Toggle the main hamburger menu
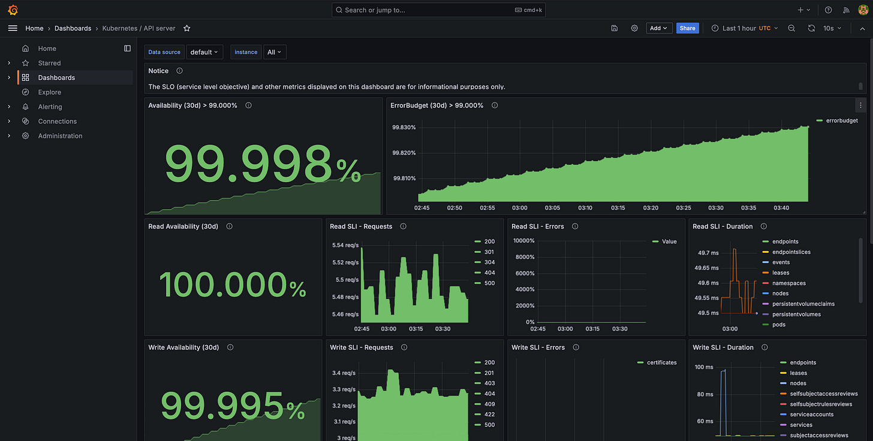Image resolution: width=873 pixels, height=441 pixels. click(13, 28)
